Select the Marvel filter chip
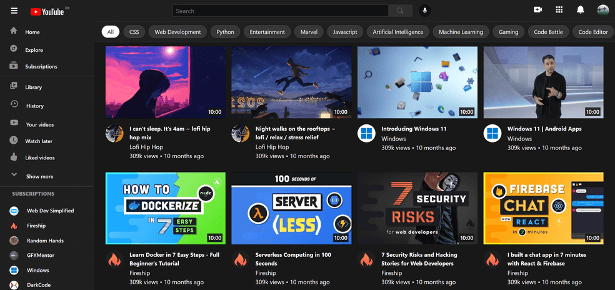Viewport: 615px width, 290px height. pos(309,32)
